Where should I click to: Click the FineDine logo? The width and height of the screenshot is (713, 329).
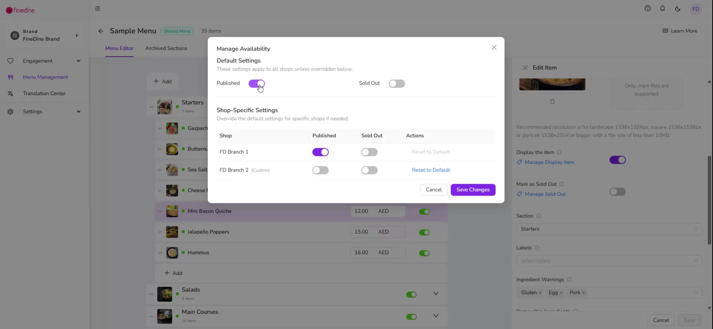click(x=20, y=10)
